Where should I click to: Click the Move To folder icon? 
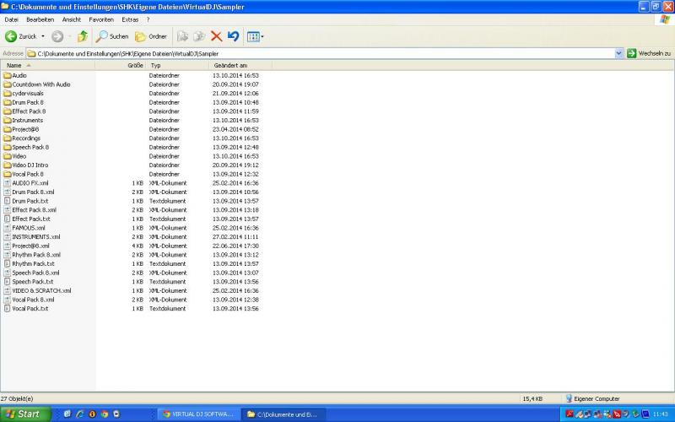pos(182,36)
